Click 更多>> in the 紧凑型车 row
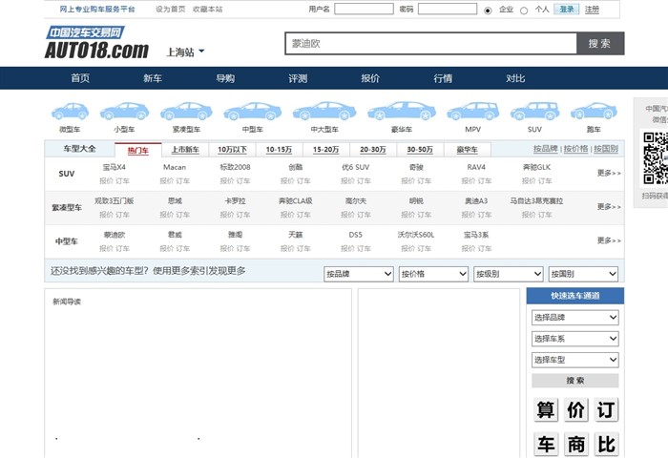The width and height of the screenshot is (668, 458). click(x=609, y=207)
